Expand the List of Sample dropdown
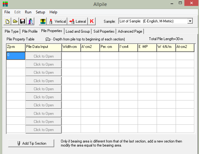Screen dimensions: 199x154 (190, 21)
